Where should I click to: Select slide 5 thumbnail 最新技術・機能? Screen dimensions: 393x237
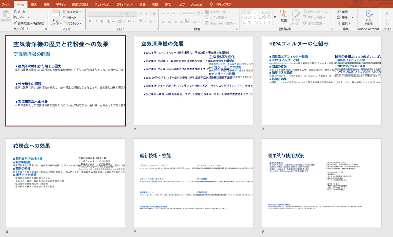pos(194,183)
